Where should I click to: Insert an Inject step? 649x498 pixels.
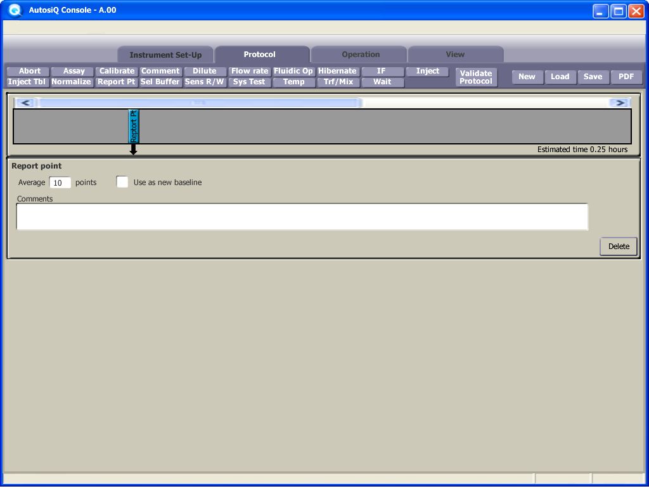[427, 71]
